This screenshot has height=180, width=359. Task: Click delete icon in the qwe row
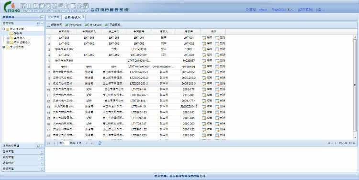217,67
